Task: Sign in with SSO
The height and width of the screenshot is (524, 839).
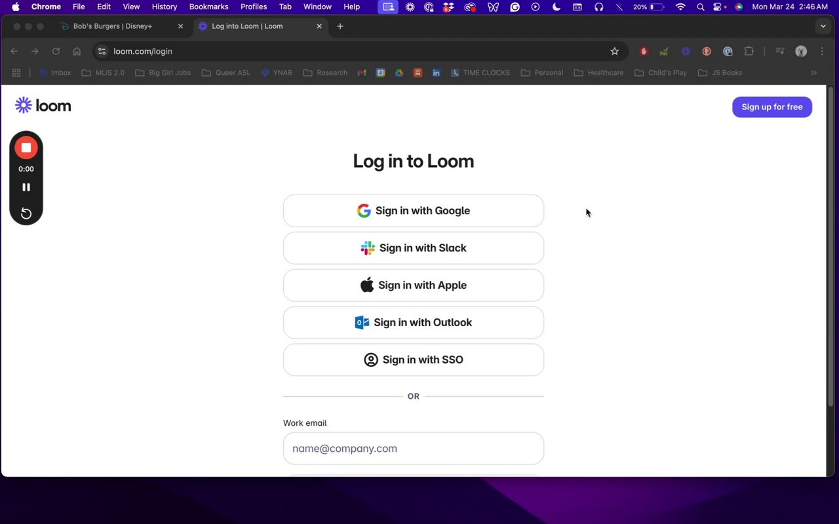Action: [x=414, y=360]
